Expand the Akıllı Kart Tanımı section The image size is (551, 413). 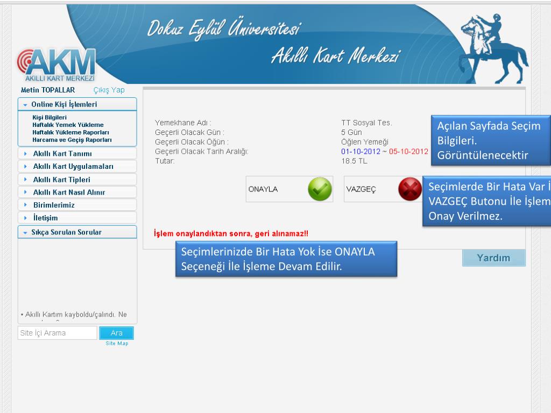[77, 153]
